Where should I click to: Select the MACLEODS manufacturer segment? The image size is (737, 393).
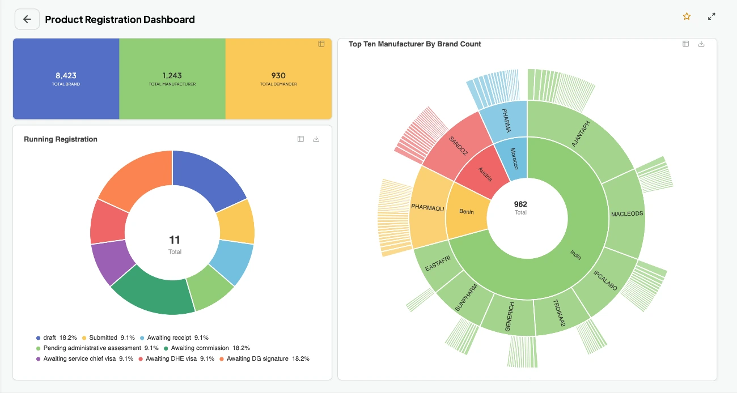click(x=627, y=214)
